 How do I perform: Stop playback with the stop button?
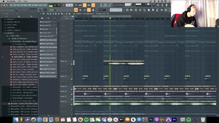click(x=59, y=5)
